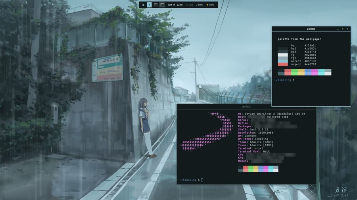Click green block in neofetch color bar

(x=251, y=169)
